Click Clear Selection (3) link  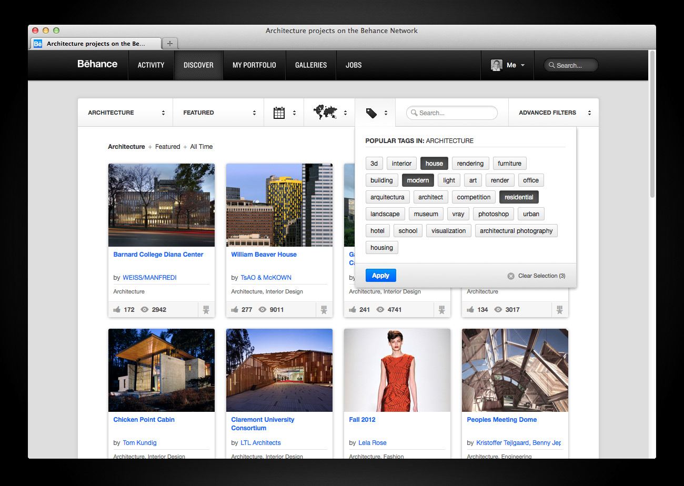point(541,276)
